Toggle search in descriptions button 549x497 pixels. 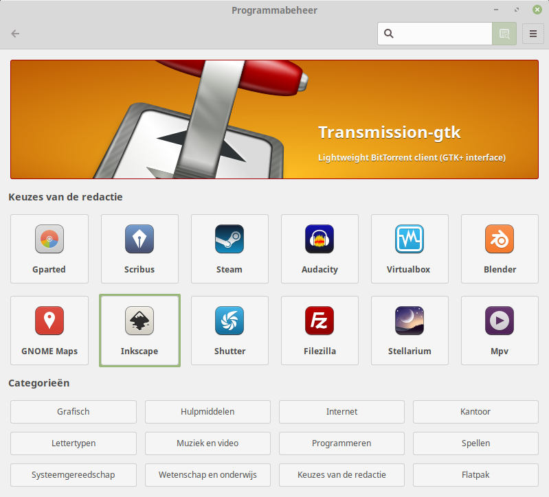click(x=504, y=34)
